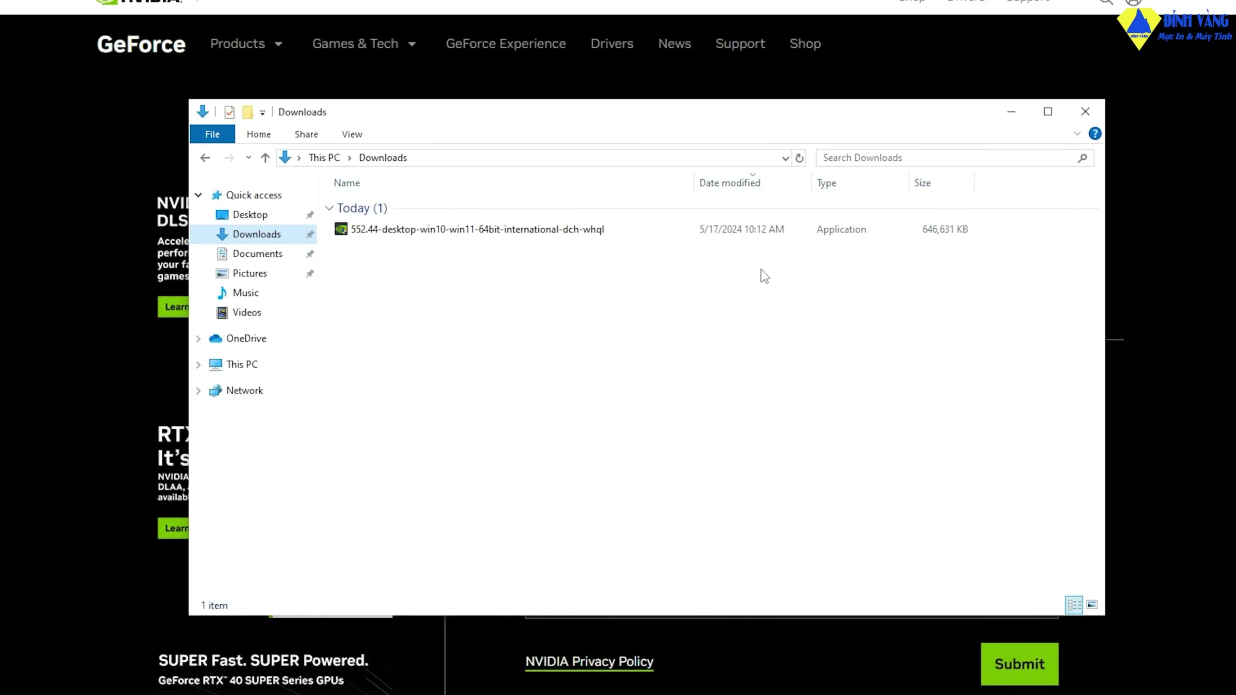Viewport: 1236px width, 695px height.
Task: Expand the Network tree node
Action: click(198, 391)
